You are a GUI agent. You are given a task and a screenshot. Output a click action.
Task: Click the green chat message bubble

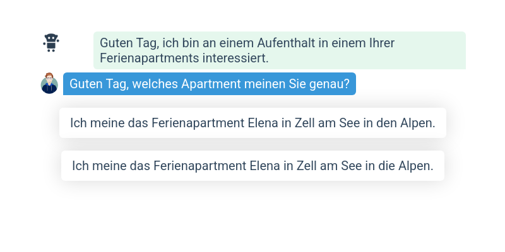[x=279, y=50]
